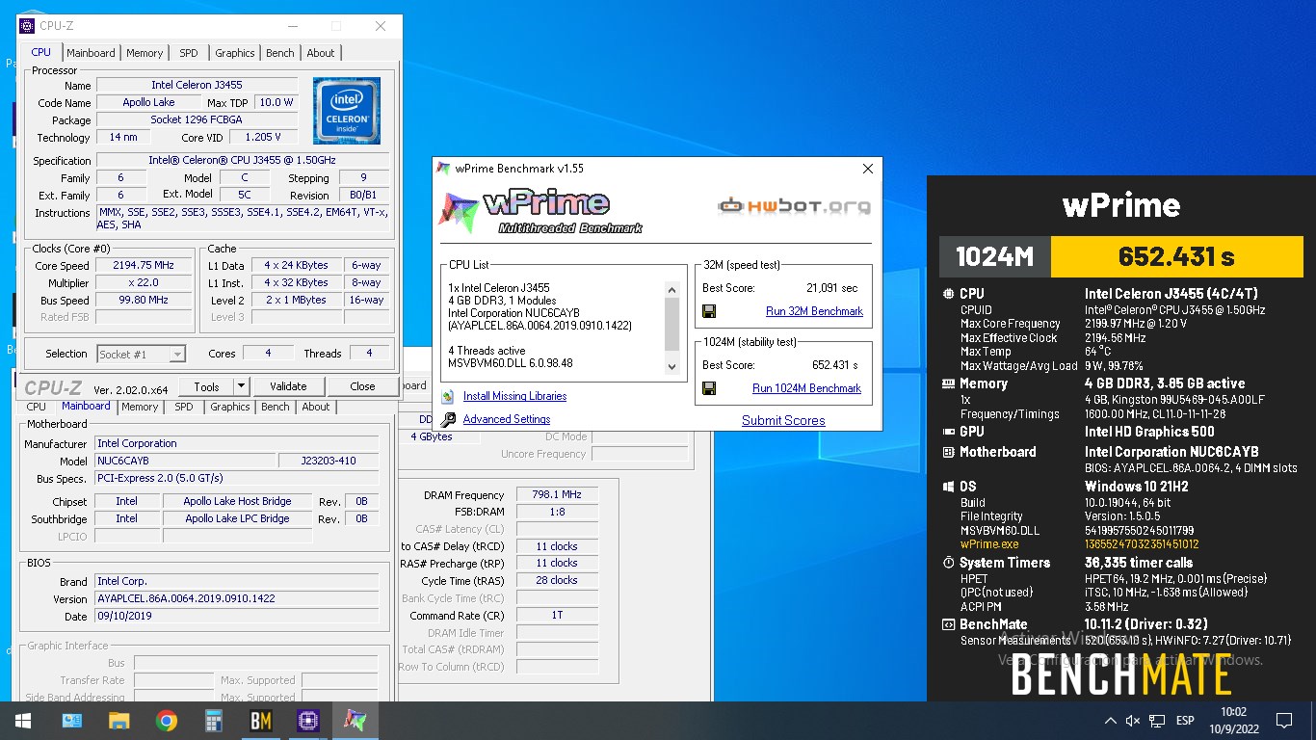Select Graphics tab in back CPU-Z window

pos(230,407)
